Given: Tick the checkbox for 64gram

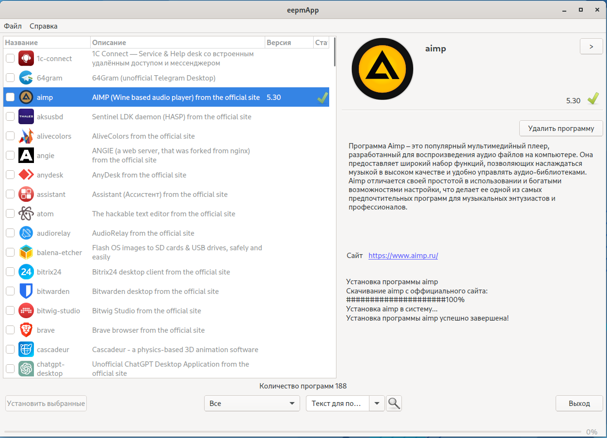Looking at the screenshot, I should 10,78.
